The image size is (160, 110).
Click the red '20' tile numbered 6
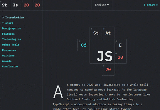pos(120,57)
